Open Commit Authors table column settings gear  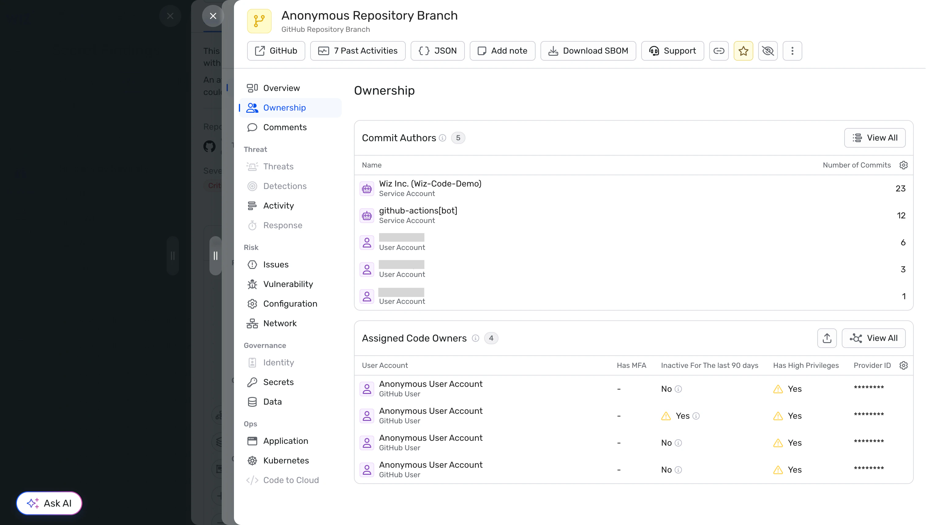[903, 165]
